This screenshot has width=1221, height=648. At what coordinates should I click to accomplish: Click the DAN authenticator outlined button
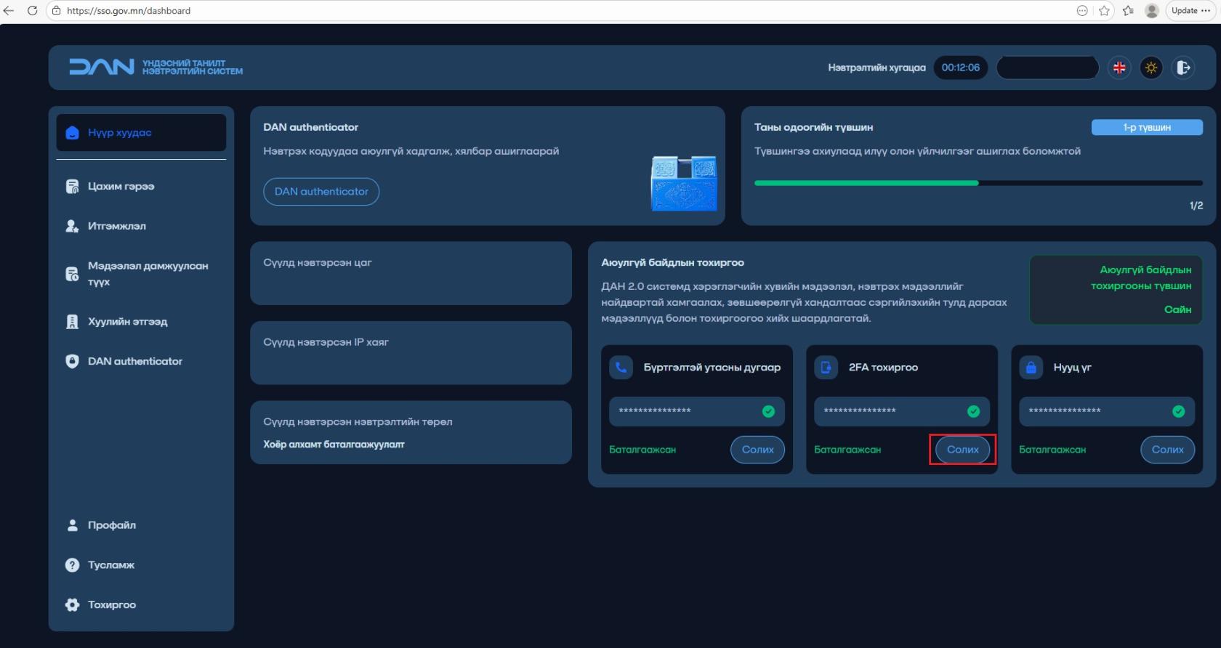(321, 192)
